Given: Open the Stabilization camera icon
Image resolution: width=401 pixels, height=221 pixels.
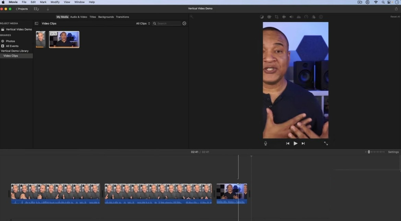Looking at the screenshot, I should (x=284, y=17).
